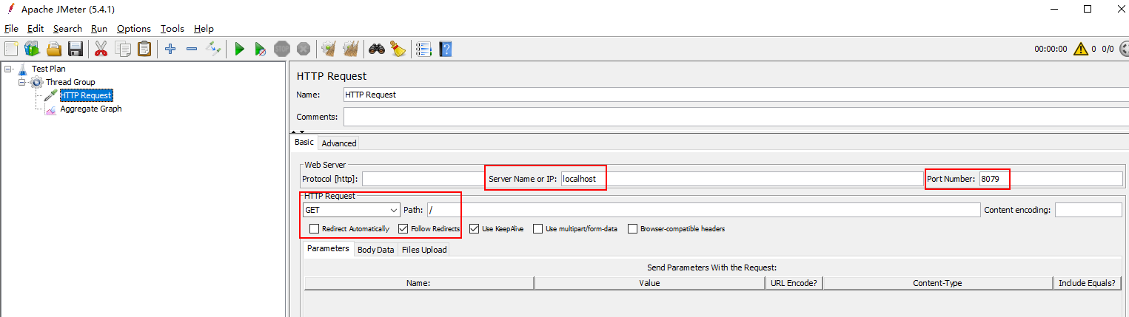Uncheck Follow Redirects checkbox
Image resolution: width=1129 pixels, height=317 pixels.
pyautogui.click(x=403, y=229)
